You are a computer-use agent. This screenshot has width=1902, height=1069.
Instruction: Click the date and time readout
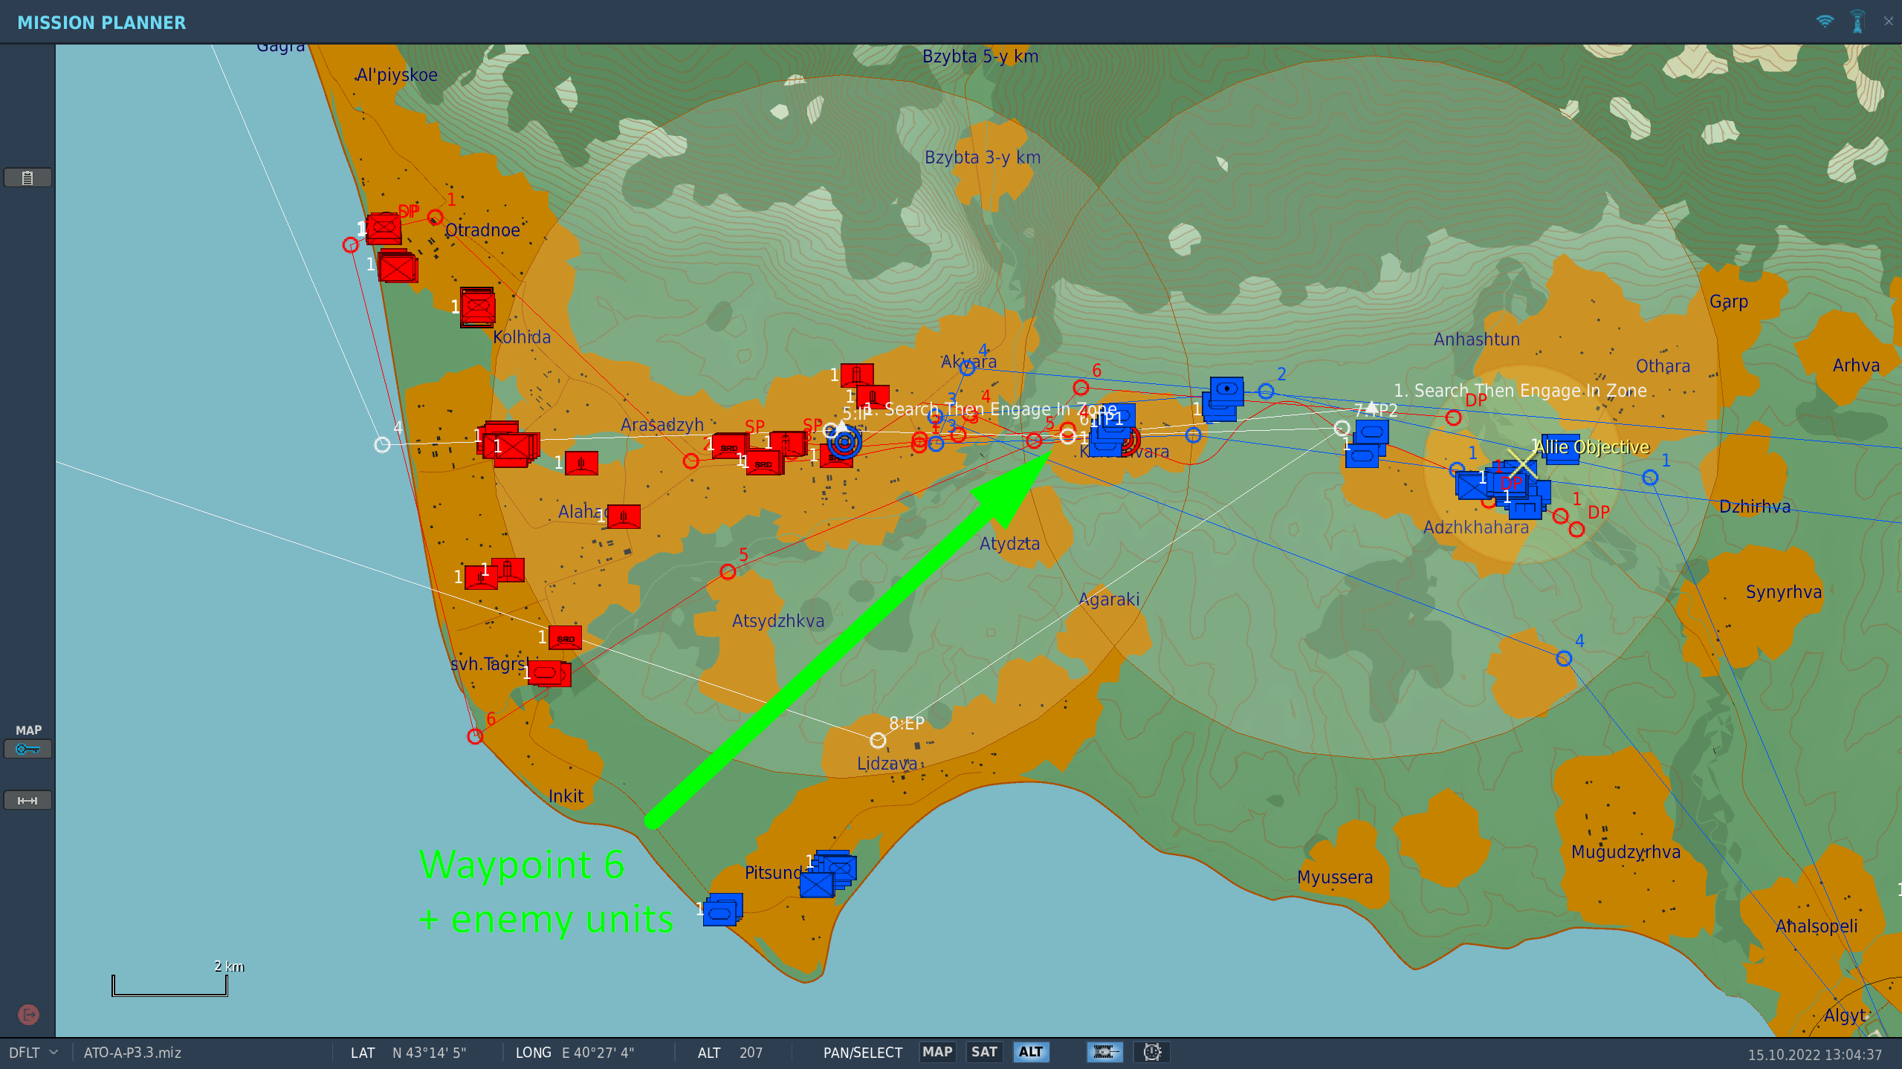click(1814, 1054)
